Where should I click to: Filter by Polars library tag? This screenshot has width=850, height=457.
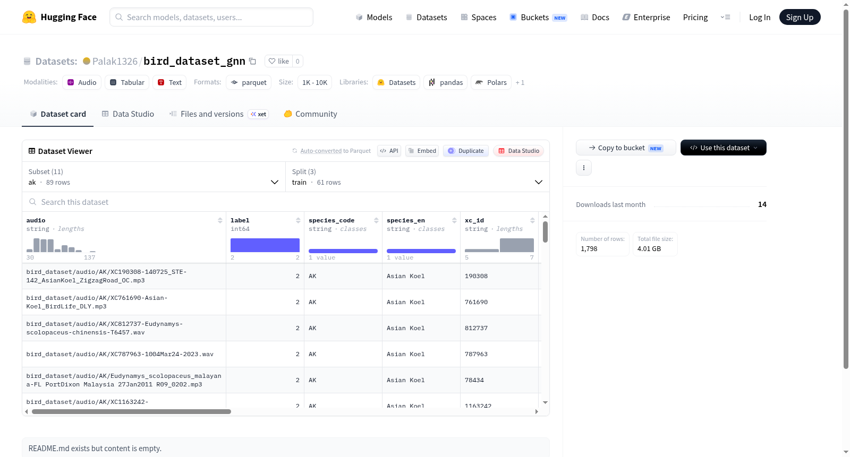coord(491,82)
